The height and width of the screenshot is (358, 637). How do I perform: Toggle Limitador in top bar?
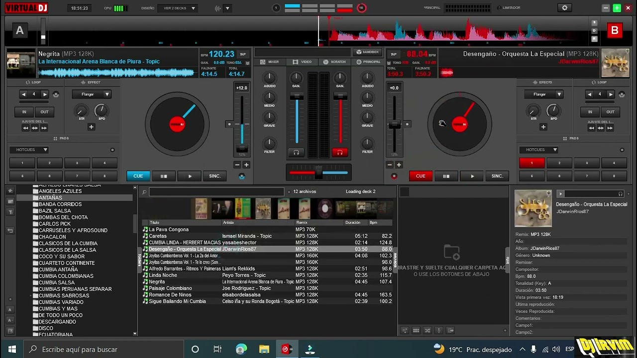[x=509, y=8]
